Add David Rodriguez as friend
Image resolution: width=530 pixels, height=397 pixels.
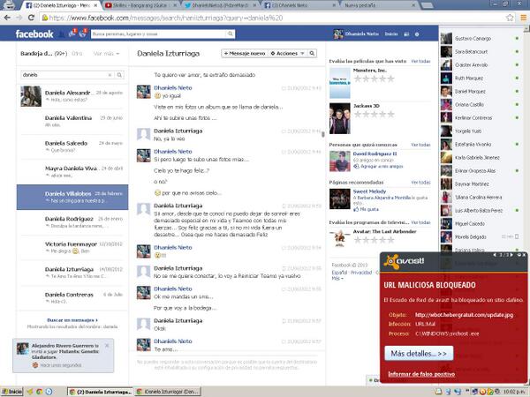pos(378,167)
